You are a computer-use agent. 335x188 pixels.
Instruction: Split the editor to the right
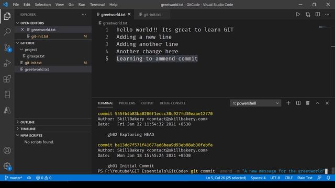point(318,15)
